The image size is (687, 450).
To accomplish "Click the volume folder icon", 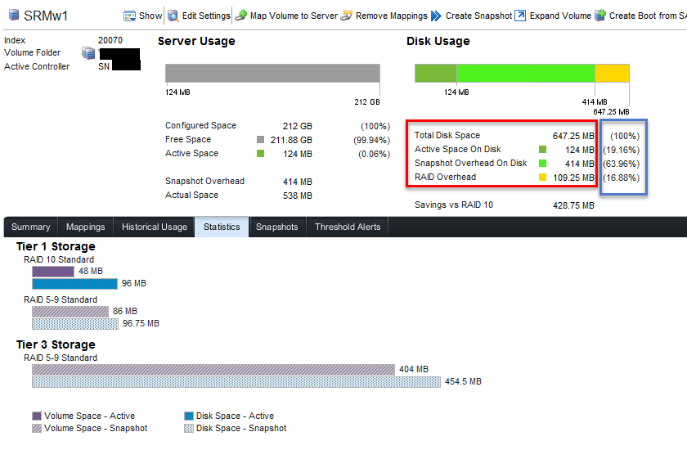I will (88, 53).
